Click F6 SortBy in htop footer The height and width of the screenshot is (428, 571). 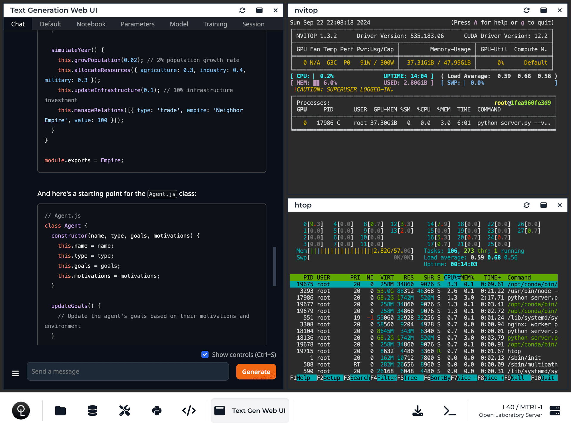click(x=437, y=378)
